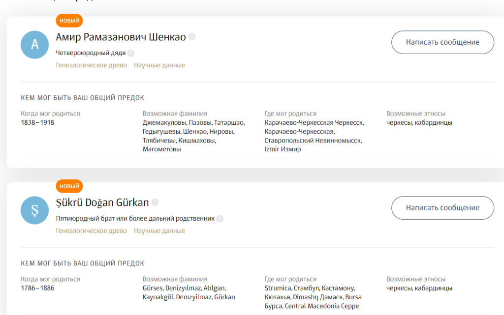Open Генеалогическое древо for Амир Шенкао
The width and height of the screenshot is (504, 315).
pos(92,65)
